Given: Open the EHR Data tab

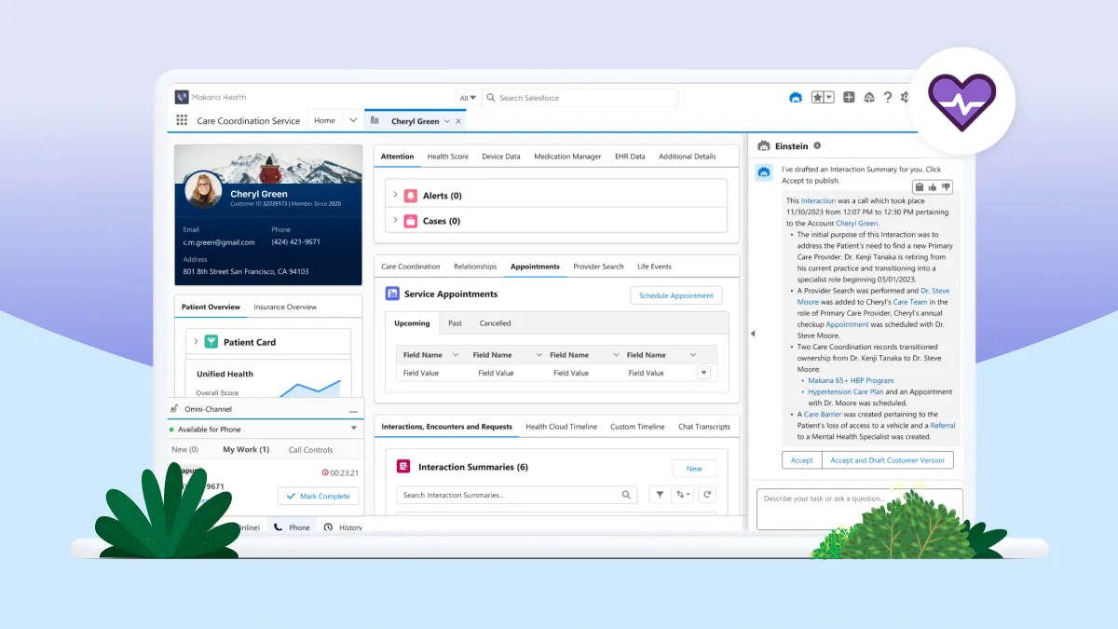Looking at the screenshot, I should click(630, 157).
